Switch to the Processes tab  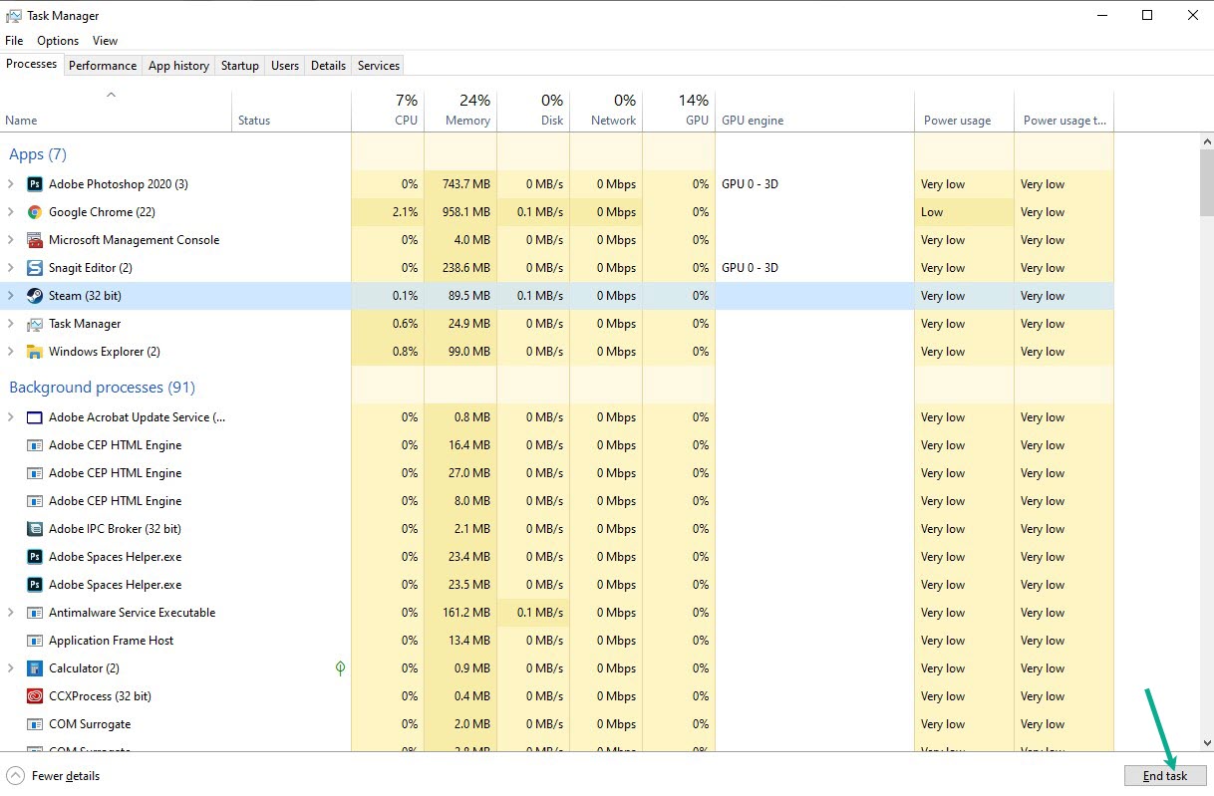(x=32, y=64)
